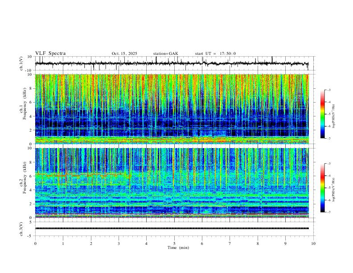Click the 'ch.1(V)' waveform axis label
Image resolution: width=353 pixels, height=273 pixels.
(x=21, y=63)
